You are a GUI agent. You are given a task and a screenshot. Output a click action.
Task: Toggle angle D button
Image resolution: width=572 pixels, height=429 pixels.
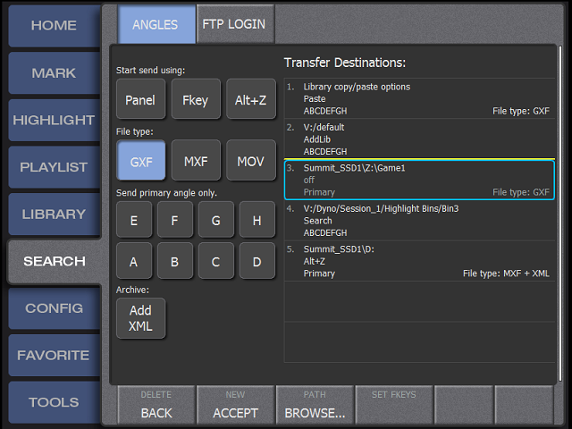pyautogui.click(x=257, y=261)
